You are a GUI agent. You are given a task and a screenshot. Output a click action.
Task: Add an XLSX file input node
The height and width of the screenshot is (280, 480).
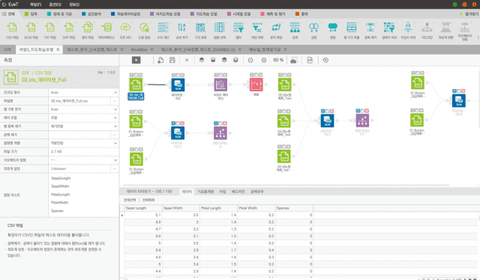click(31, 31)
